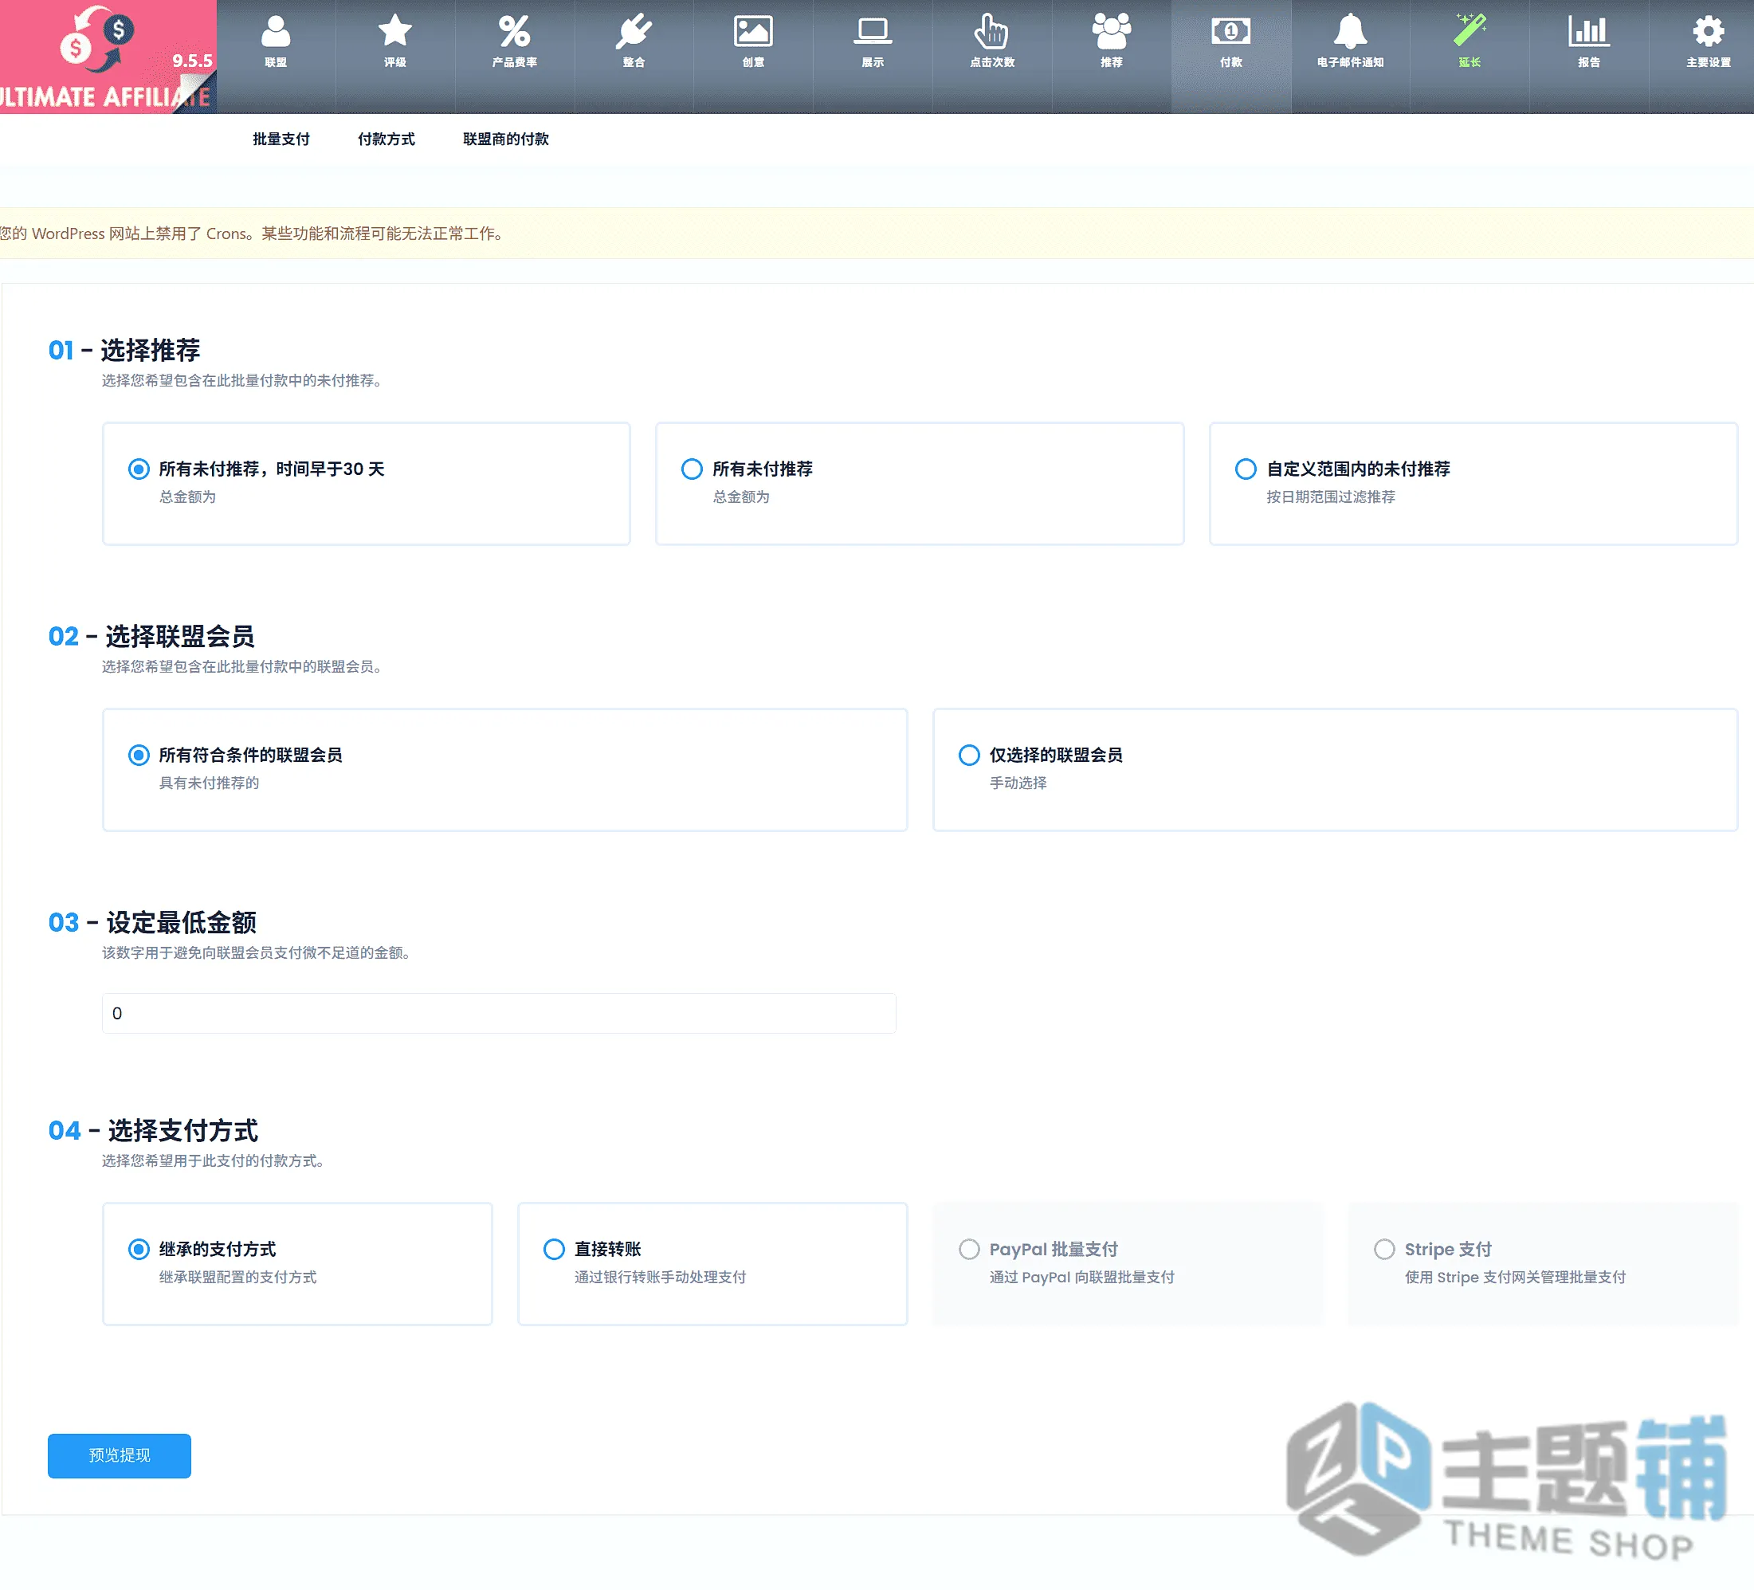Select 所有符合条件的联盟会员 radio option
Viewport: 1754px width, 1590px height.
click(139, 756)
